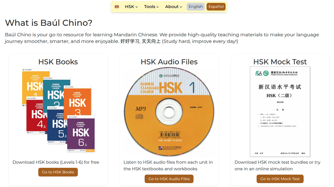Click the HSK MP3 audio CD image
Screen dimensions: 334x187
click(169, 112)
